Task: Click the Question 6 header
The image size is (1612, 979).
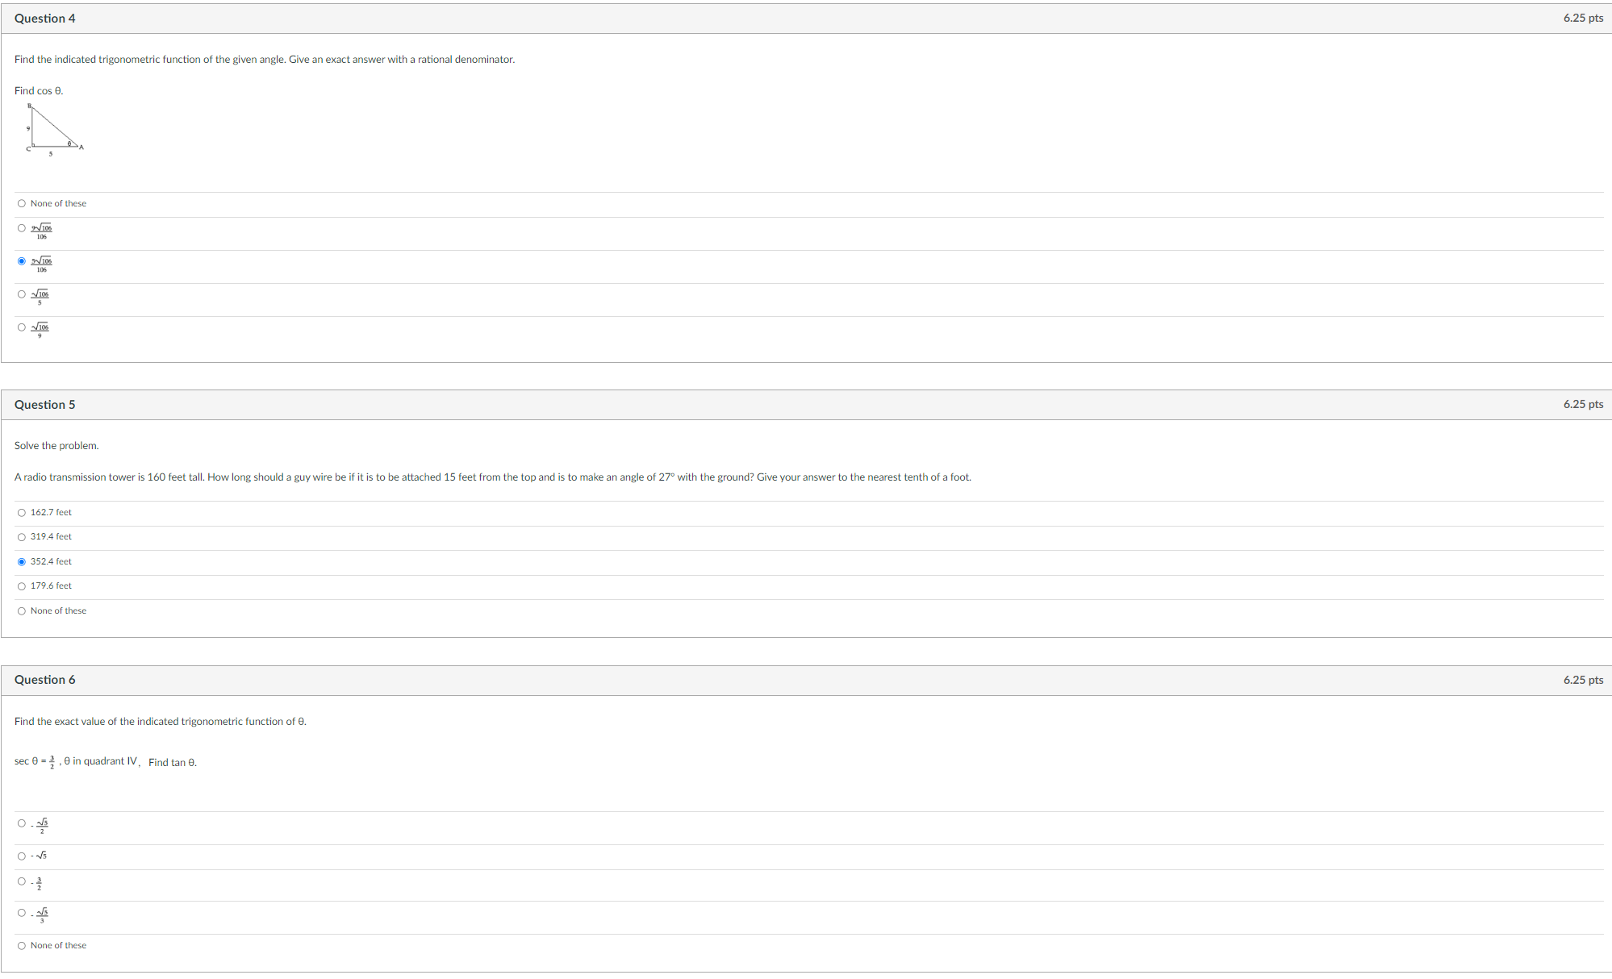Action: pos(44,680)
